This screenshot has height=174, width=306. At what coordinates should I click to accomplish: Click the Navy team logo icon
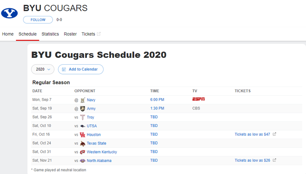(83, 100)
